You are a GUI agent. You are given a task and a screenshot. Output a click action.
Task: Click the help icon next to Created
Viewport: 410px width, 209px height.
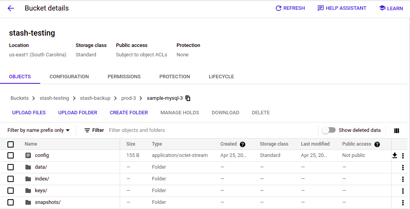243,144
